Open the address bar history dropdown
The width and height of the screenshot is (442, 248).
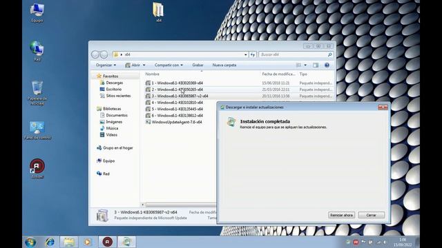tap(246, 54)
